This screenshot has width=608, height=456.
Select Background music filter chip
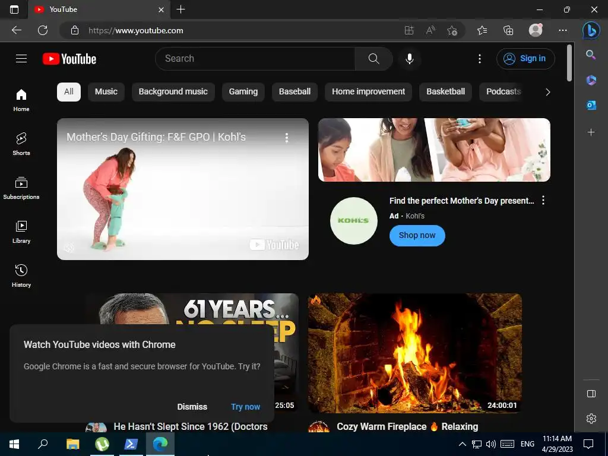[173, 92]
